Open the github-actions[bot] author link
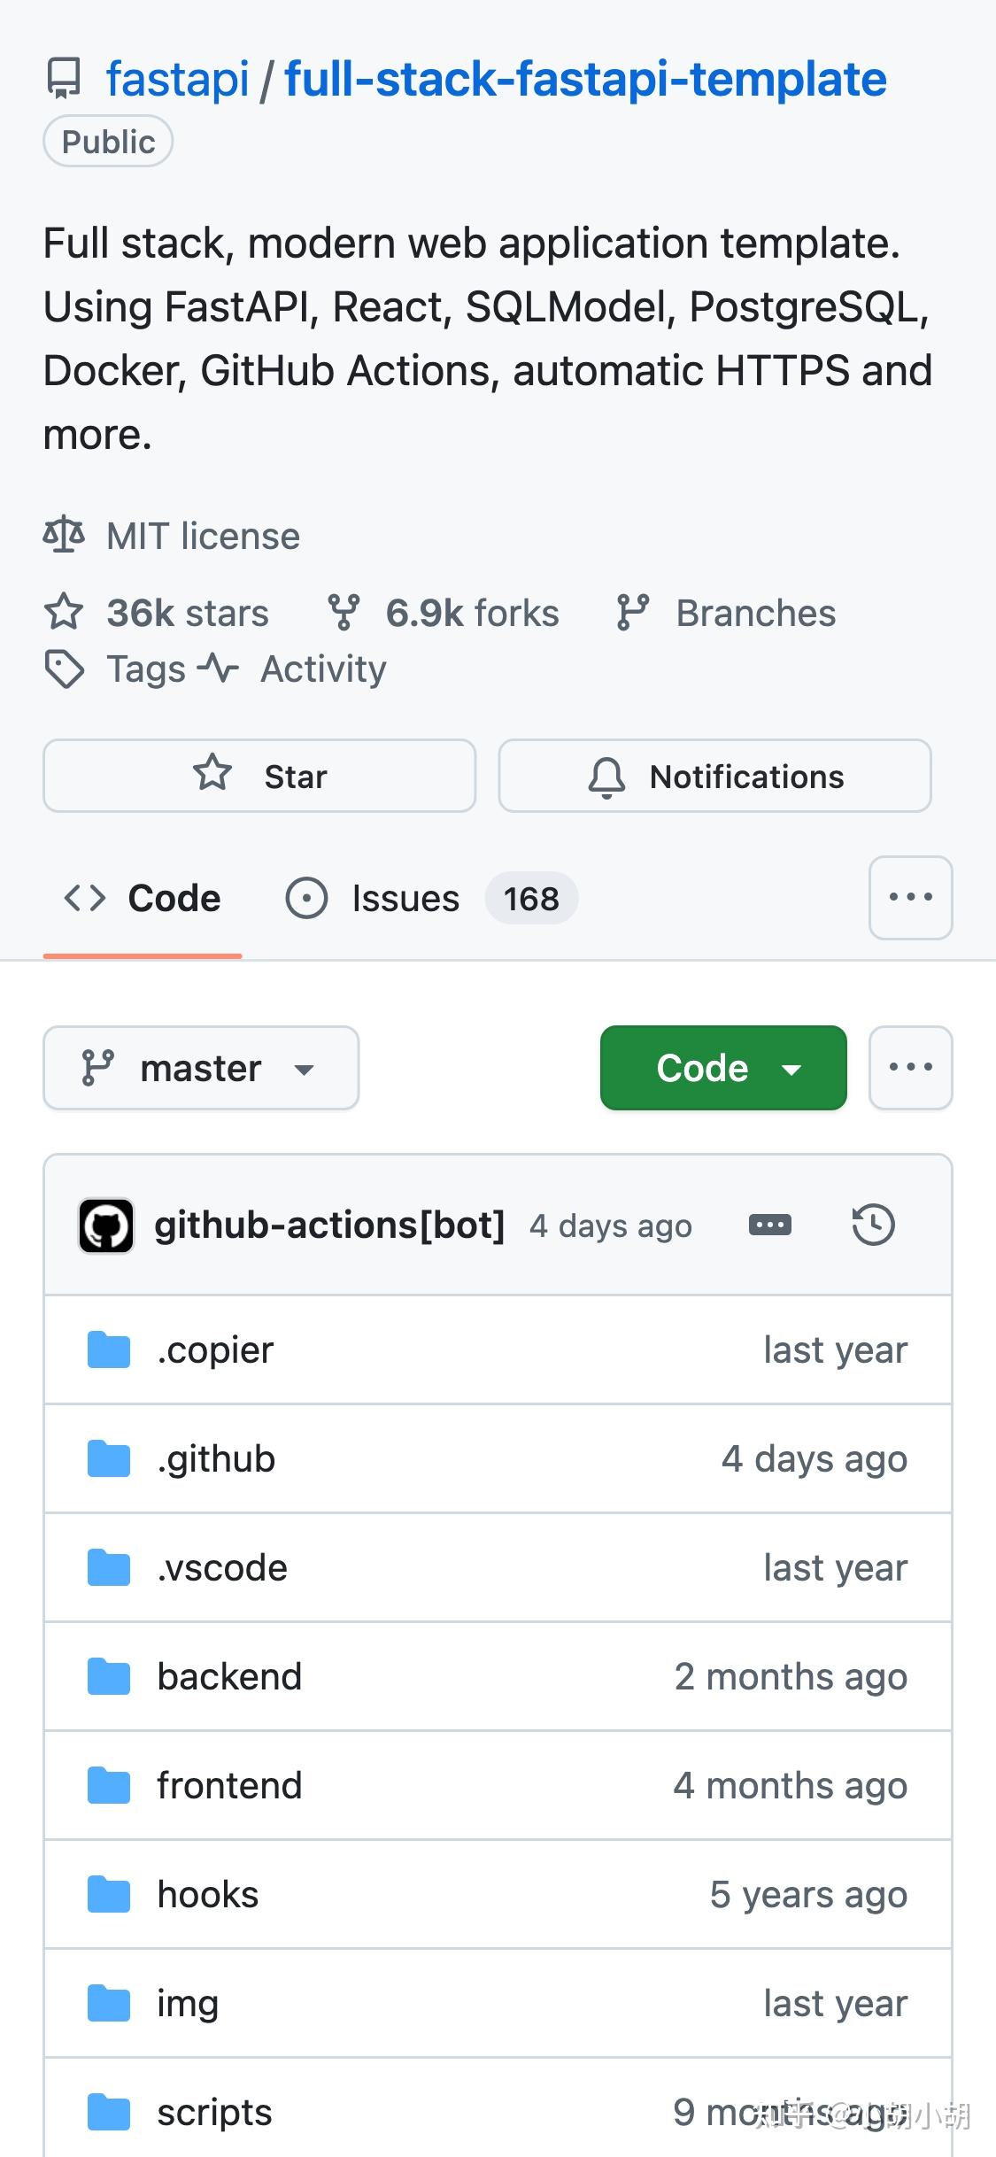The width and height of the screenshot is (996, 2157). coord(329,1225)
